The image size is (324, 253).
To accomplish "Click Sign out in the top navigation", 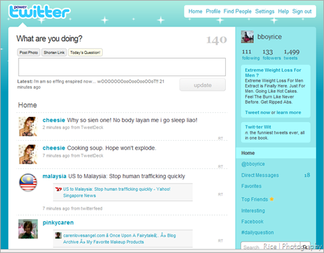I will (302, 11).
